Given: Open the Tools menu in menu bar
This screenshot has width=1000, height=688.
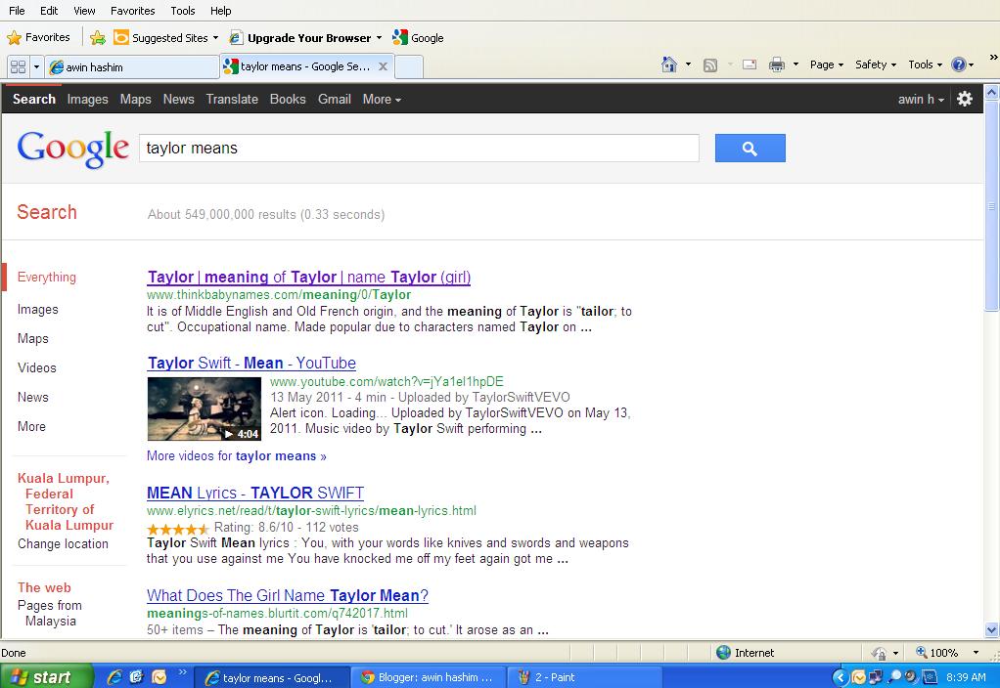Looking at the screenshot, I should pyautogui.click(x=183, y=11).
